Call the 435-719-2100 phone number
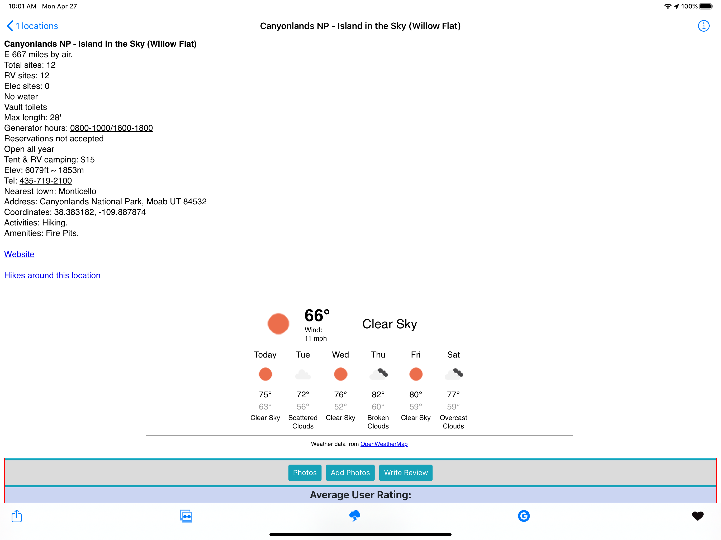Viewport: 721px width, 540px height. (46, 181)
